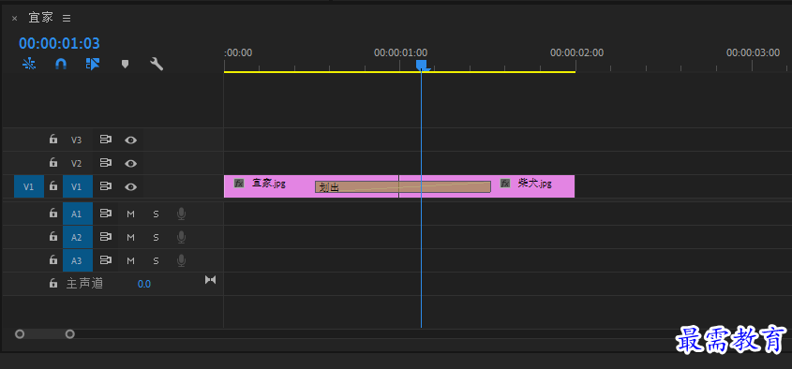Select the 宜家 sequence tab
Image resolution: width=792 pixels, height=369 pixels.
point(40,18)
